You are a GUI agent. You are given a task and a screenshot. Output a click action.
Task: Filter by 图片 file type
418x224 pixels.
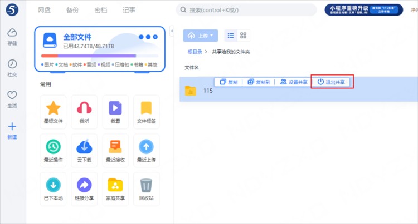tap(47, 64)
